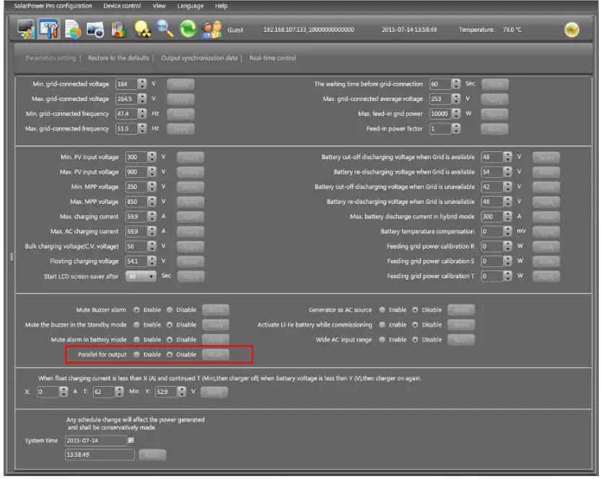This screenshot has width=601, height=479.
Task: Switch to Real-time control tab
Action: click(x=272, y=58)
